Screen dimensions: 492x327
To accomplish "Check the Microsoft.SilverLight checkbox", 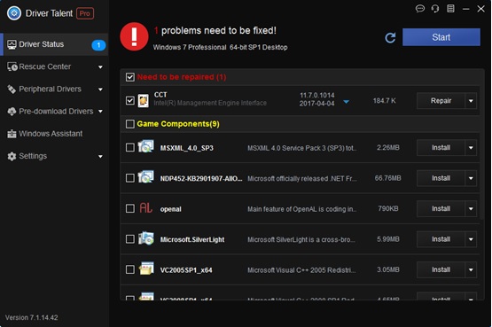I will pyautogui.click(x=130, y=239).
